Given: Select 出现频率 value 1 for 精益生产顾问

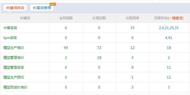Looking at the screenshot, I should click(132, 77).
